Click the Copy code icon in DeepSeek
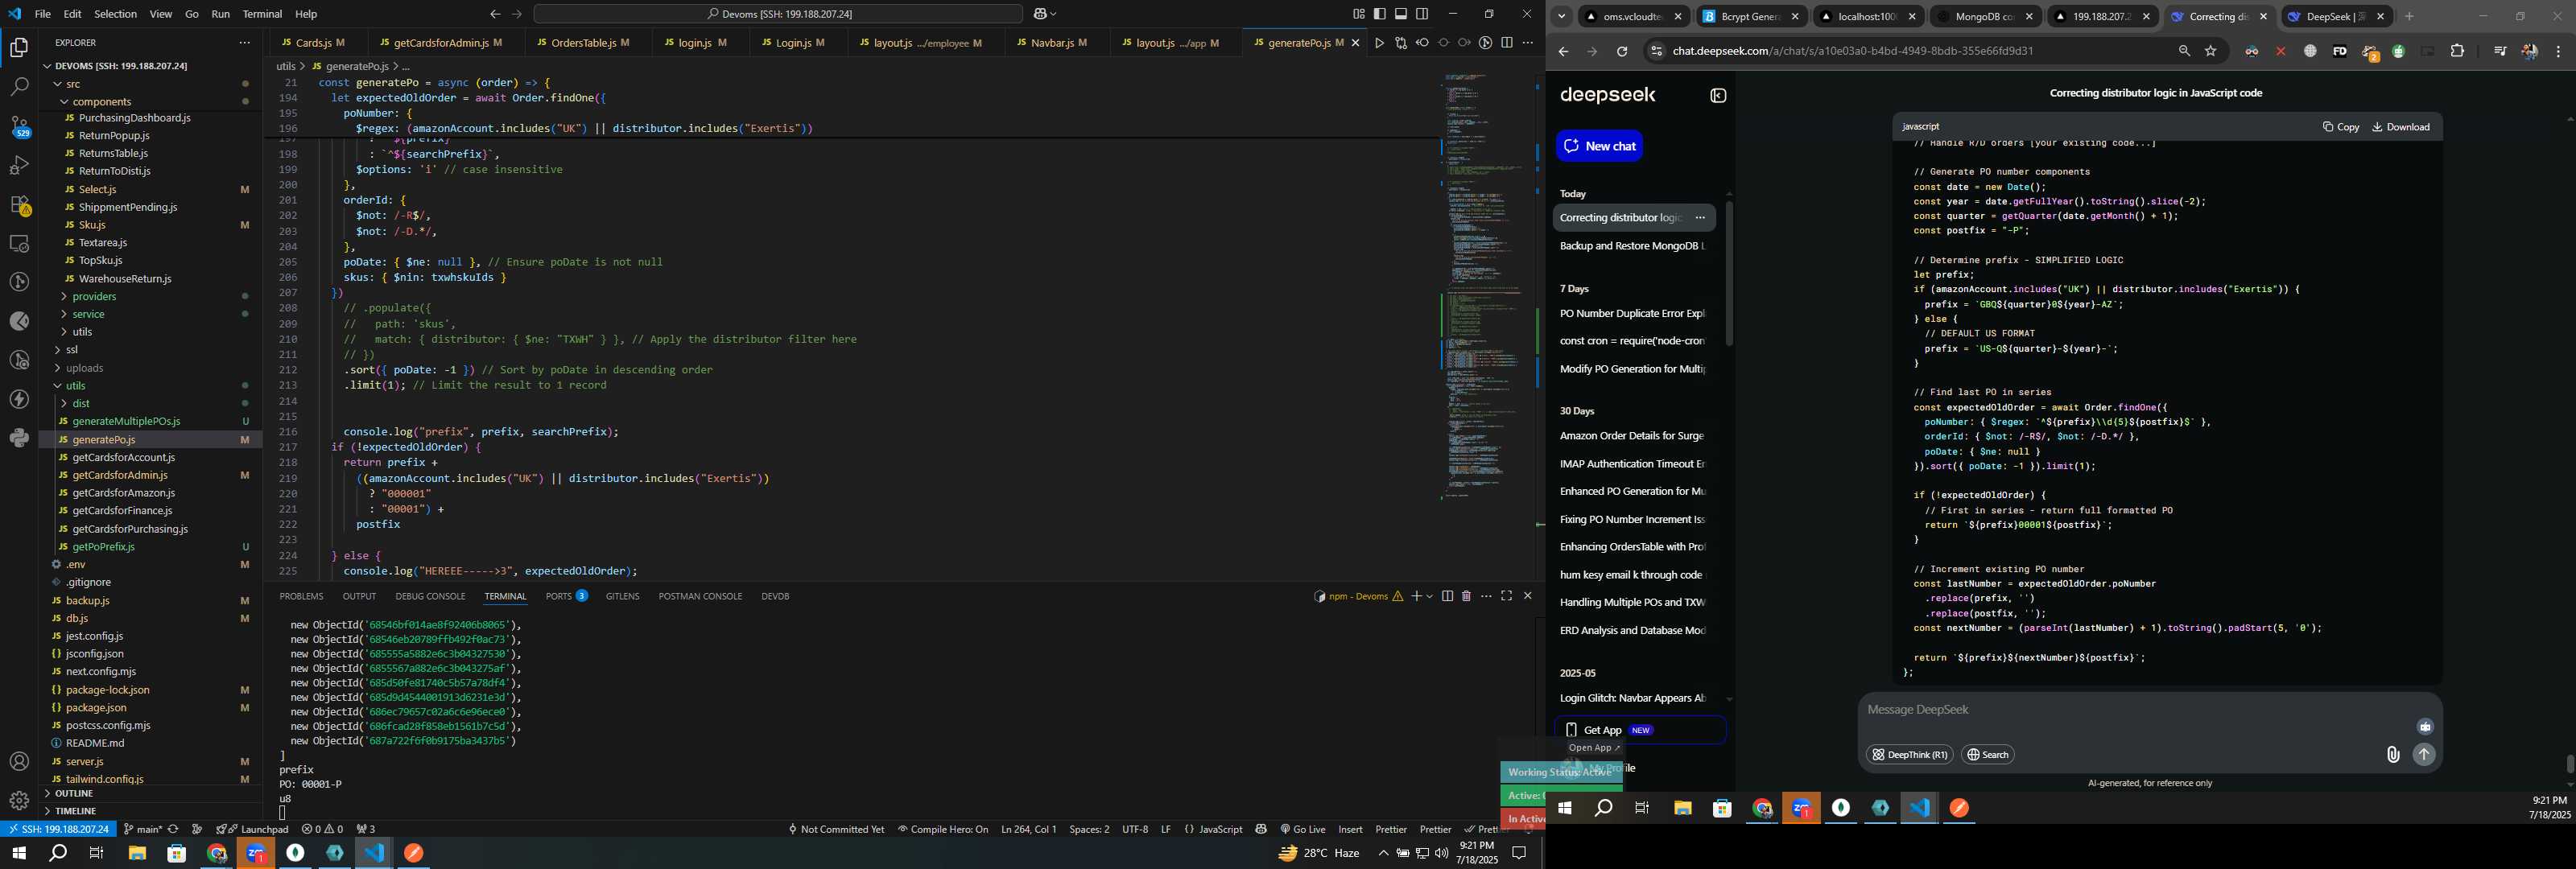Image resolution: width=2576 pixels, height=869 pixels. coord(2341,127)
